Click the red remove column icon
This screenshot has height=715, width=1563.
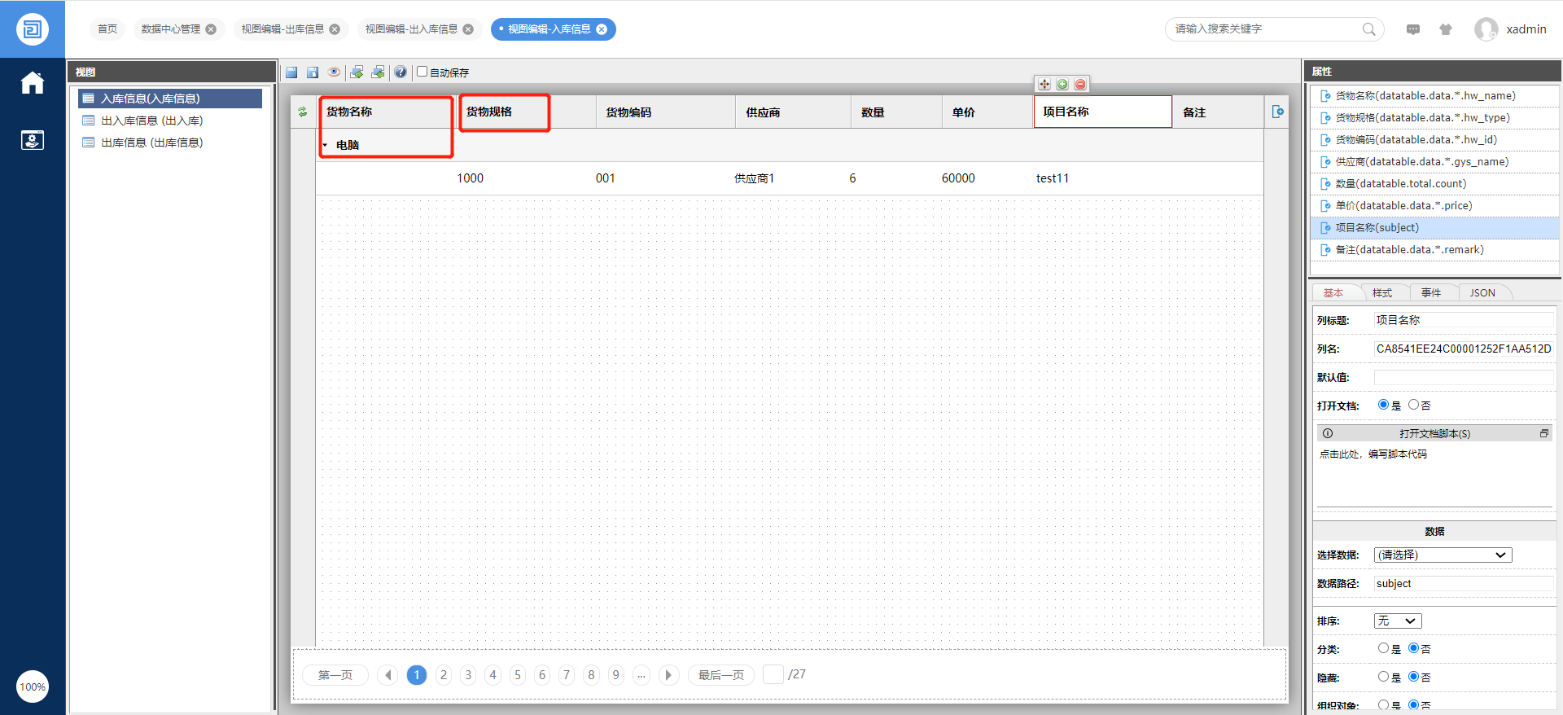point(1080,84)
